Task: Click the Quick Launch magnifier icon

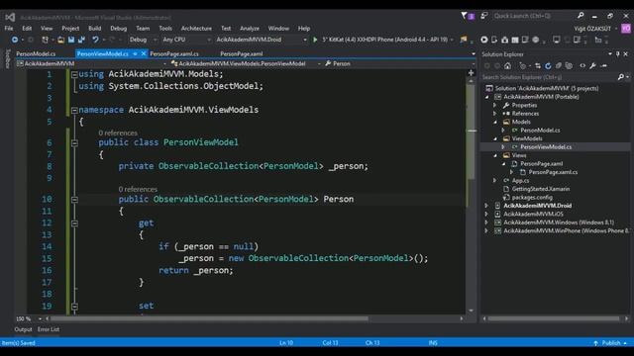Action: 581,16
